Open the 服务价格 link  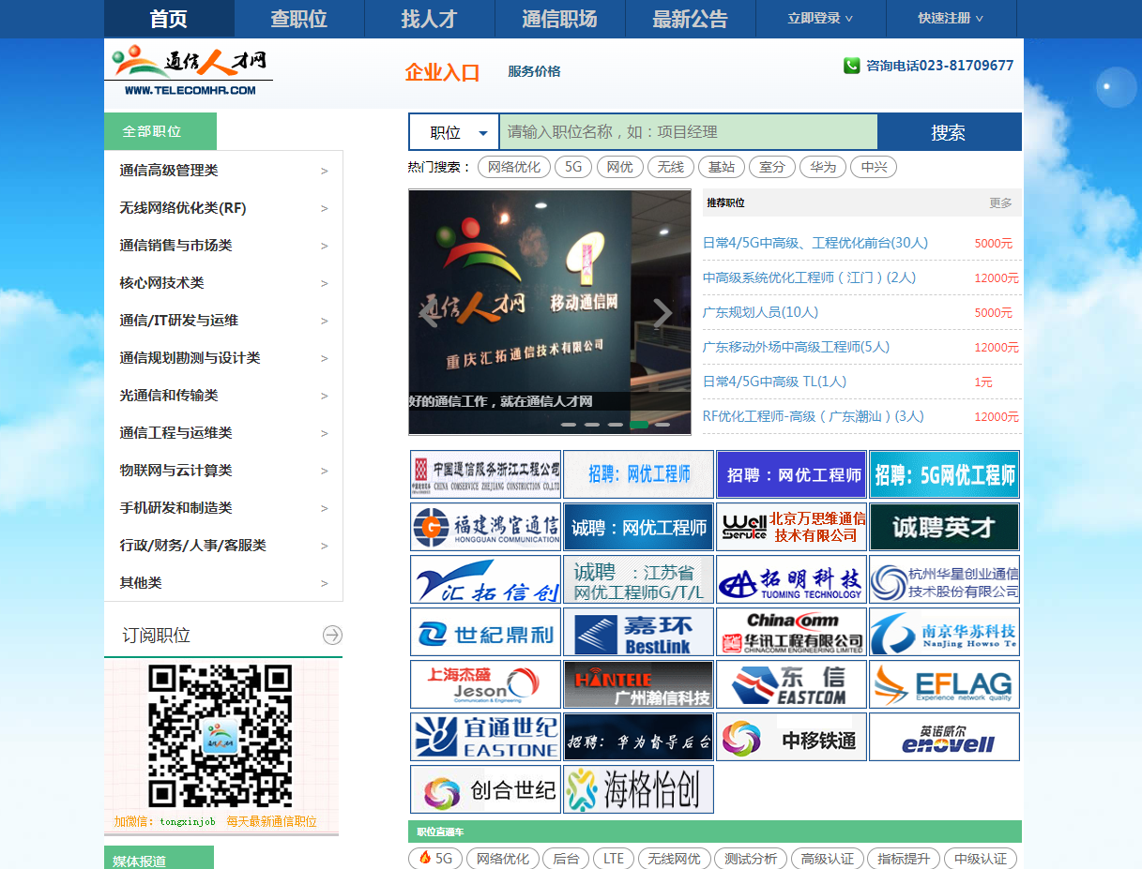(534, 71)
